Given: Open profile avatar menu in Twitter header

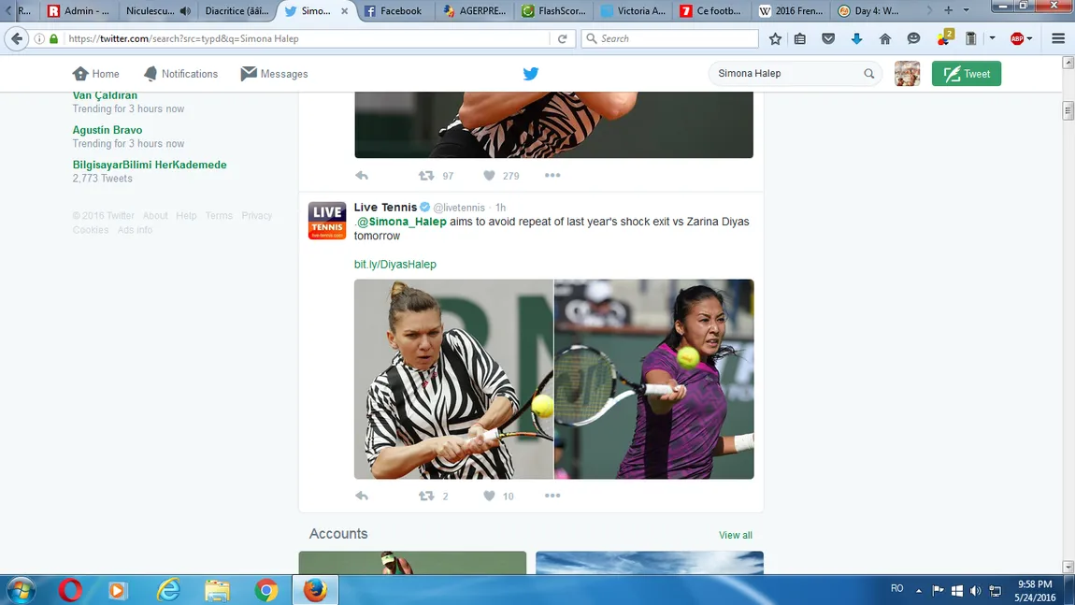Looking at the screenshot, I should (907, 73).
